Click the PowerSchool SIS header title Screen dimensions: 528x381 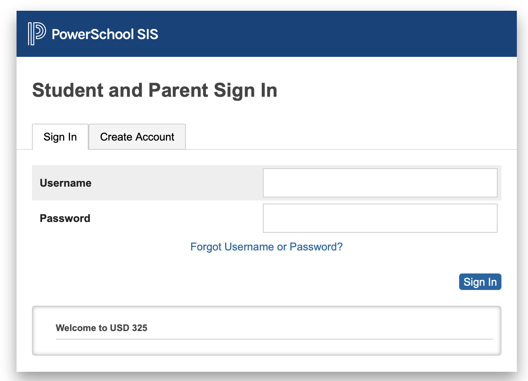click(105, 34)
